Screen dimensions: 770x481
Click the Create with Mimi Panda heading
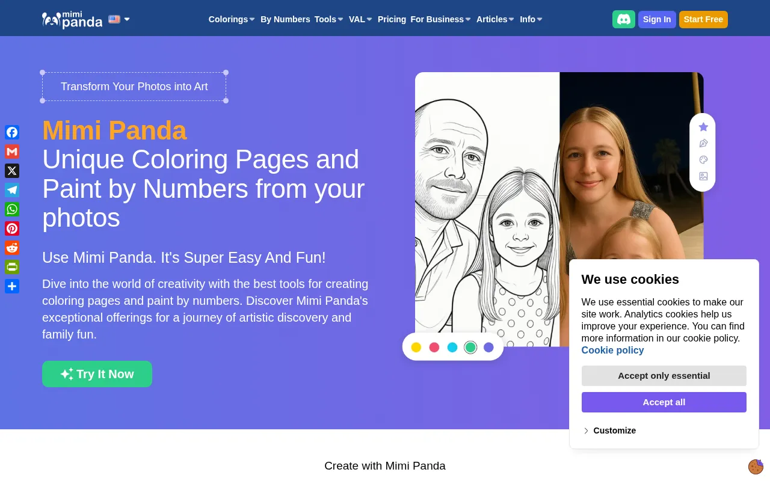pos(385,465)
